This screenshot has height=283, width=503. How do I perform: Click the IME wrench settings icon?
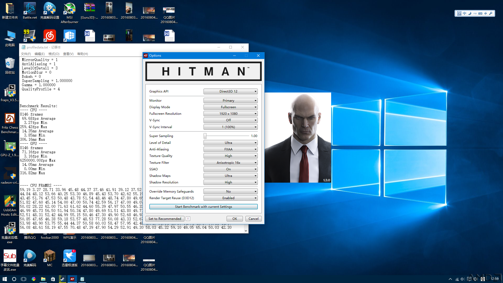coord(491,13)
